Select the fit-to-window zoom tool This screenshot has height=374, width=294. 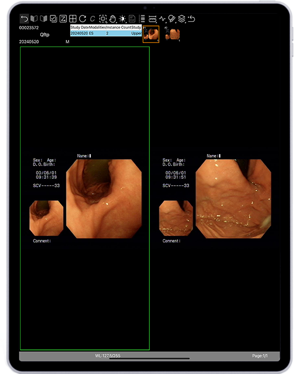[x=103, y=19]
